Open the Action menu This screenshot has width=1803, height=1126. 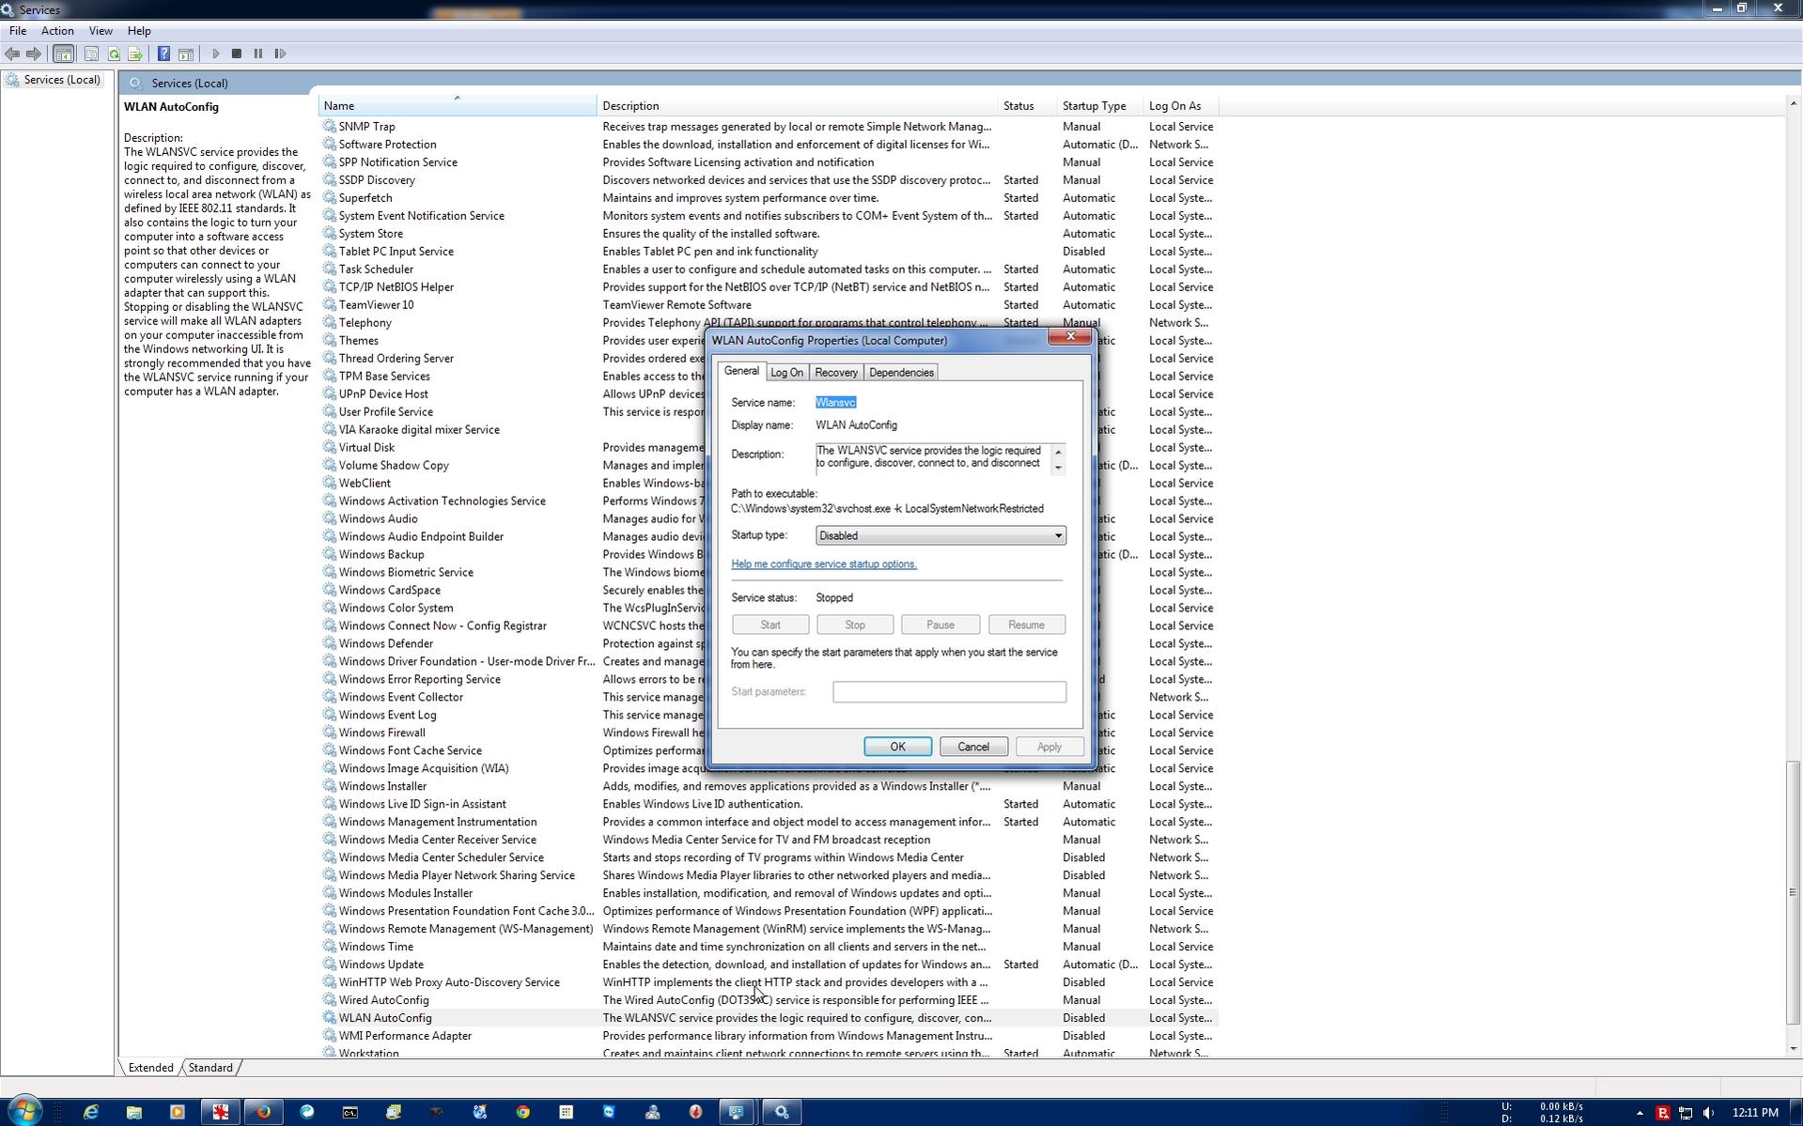(57, 31)
